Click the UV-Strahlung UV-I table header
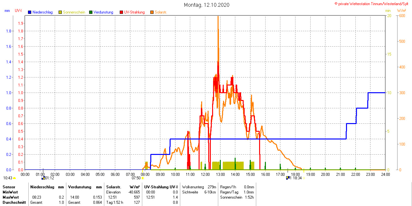The height and width of the screenshot is (206, 412). pos(161,187)
